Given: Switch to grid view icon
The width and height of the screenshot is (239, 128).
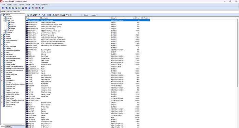Looking at the screenshot, I should [50, 15].
